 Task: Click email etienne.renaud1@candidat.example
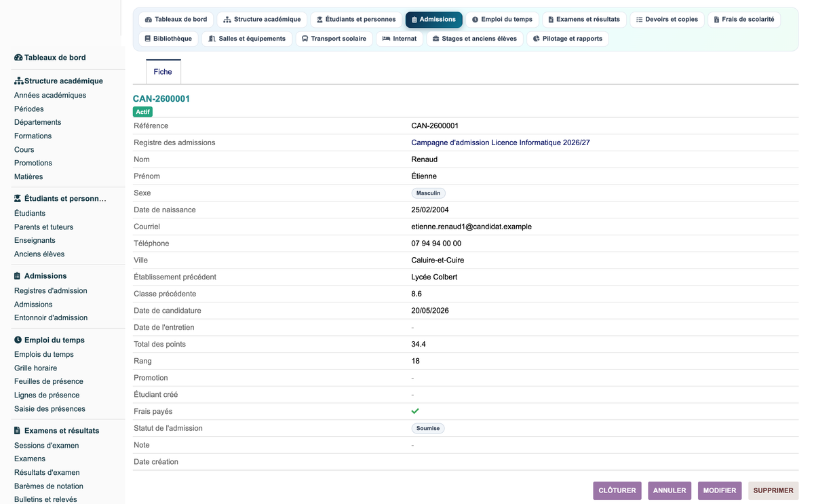click(x=471, y=227)
